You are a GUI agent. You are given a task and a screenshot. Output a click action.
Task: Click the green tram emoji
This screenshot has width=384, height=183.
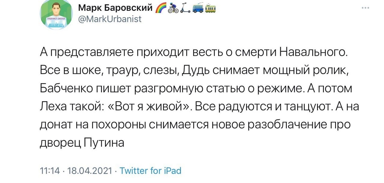point(210,9)
